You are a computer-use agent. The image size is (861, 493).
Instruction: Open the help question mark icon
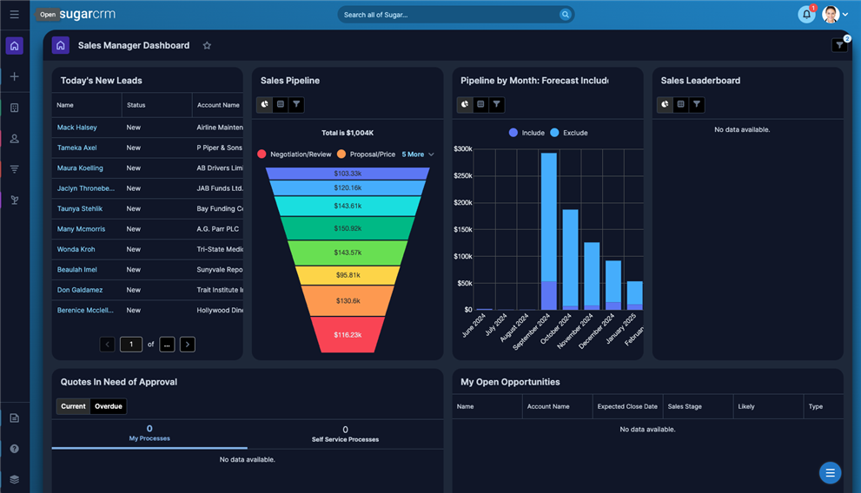click(x=14, y=449)
